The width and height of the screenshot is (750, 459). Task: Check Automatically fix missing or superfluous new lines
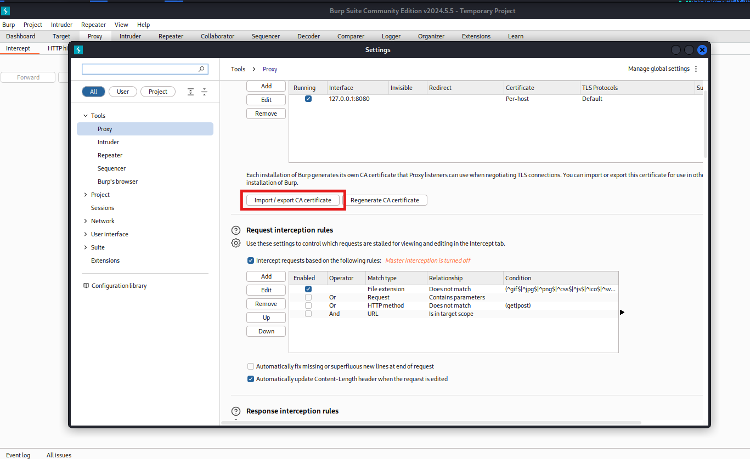251,366
